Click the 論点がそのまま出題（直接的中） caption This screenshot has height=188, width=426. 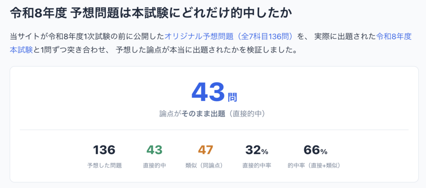212,114
